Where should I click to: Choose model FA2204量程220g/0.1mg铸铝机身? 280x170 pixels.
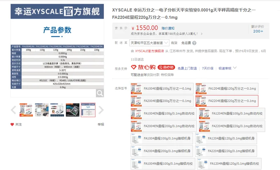click(226, 151)
